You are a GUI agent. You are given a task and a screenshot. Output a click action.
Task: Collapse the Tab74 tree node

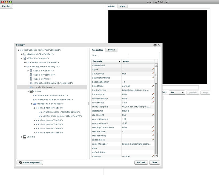tap(34, 108)
